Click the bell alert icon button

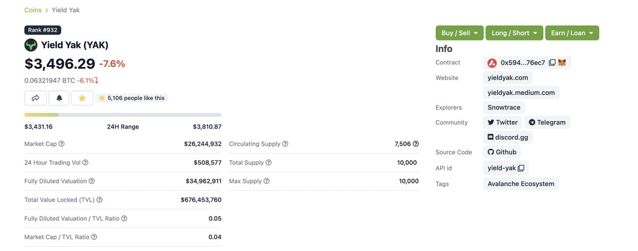(59, 98)
